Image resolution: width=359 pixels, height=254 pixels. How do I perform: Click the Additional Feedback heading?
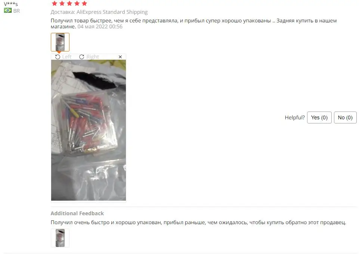(77, 213)
